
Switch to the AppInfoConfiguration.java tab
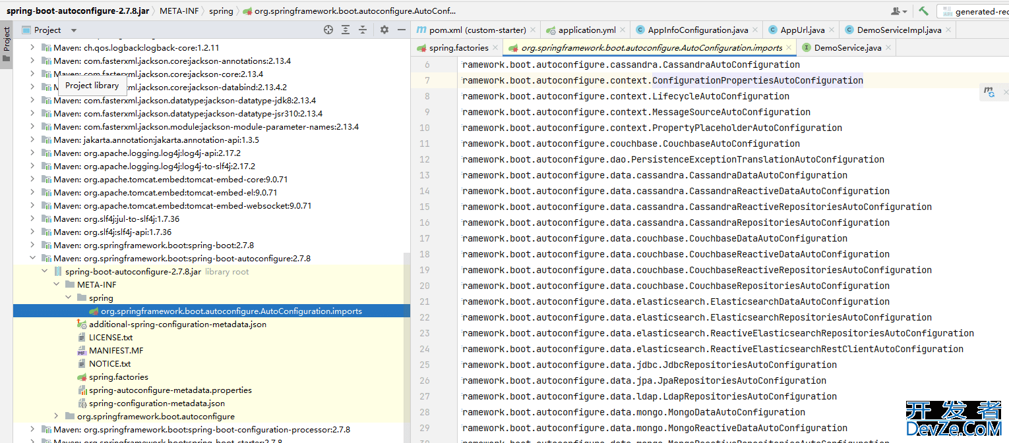697,30
